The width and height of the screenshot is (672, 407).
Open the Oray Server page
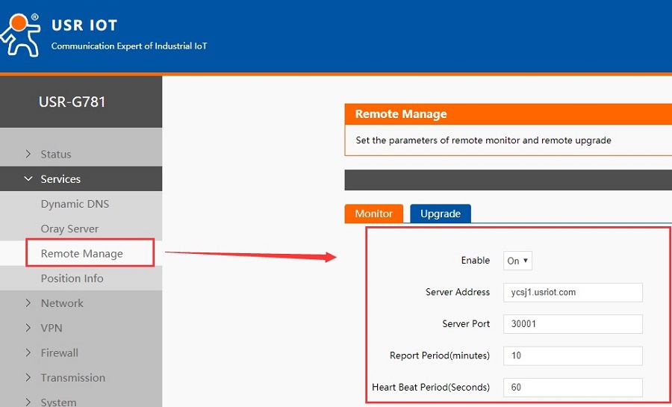70,229
